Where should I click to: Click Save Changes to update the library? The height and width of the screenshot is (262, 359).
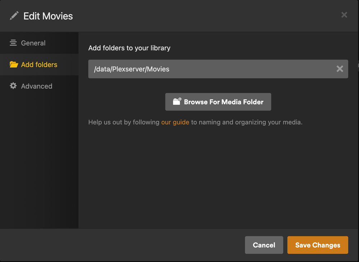[x=317, y=245]
